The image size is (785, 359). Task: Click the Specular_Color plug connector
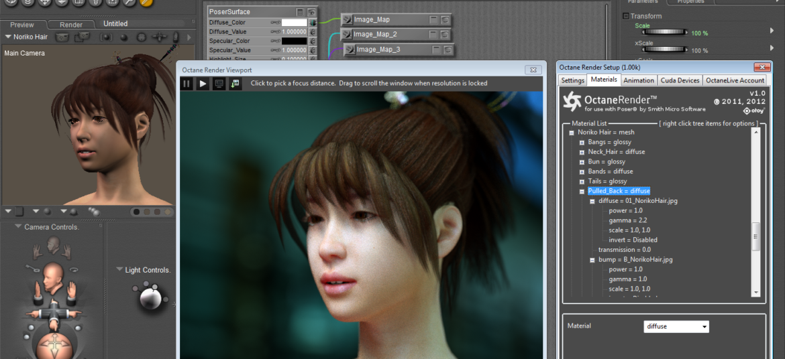pos(313,41)
